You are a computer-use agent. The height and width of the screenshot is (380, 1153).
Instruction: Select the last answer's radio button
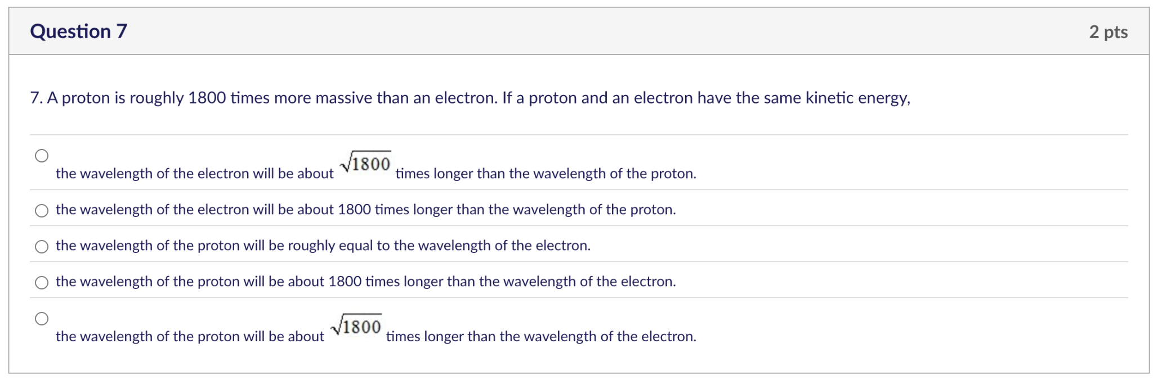pos(42,318)
